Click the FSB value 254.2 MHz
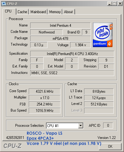This screenshot has height=152, width=124. point(44,104)
